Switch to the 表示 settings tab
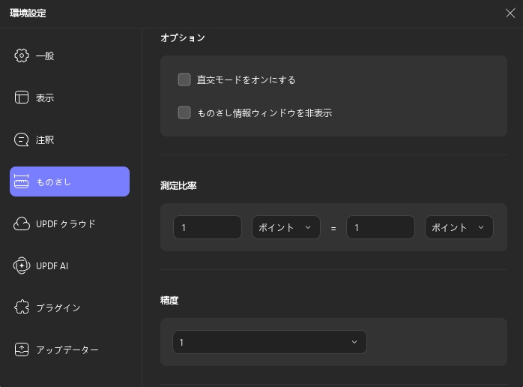This screenshot has width=523, height=387. (70, 97)
